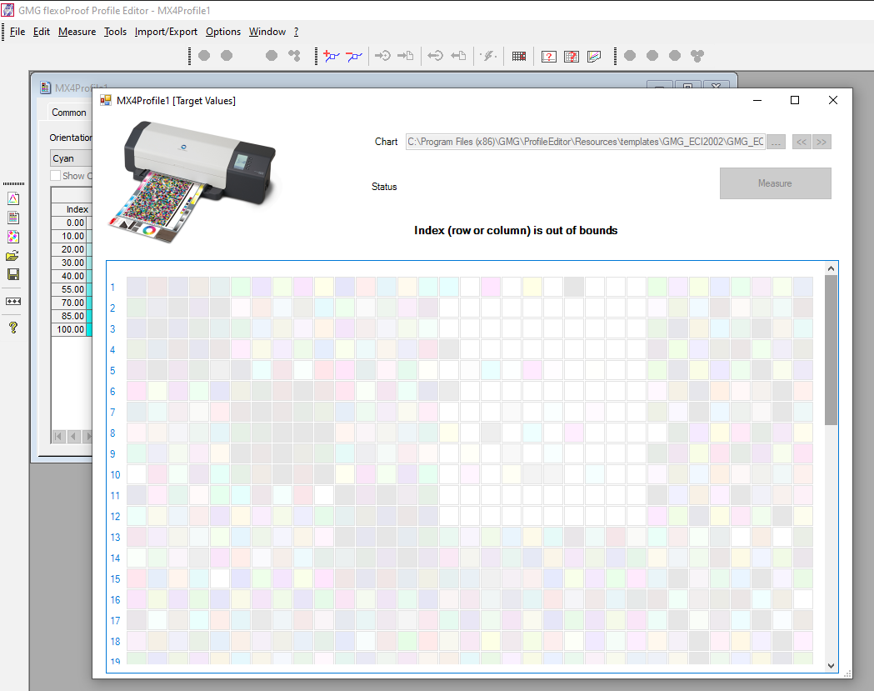Viewport: 874px width, 691px height.
Task: Click the question-mark box help icon
Action: tap(549, 57)
